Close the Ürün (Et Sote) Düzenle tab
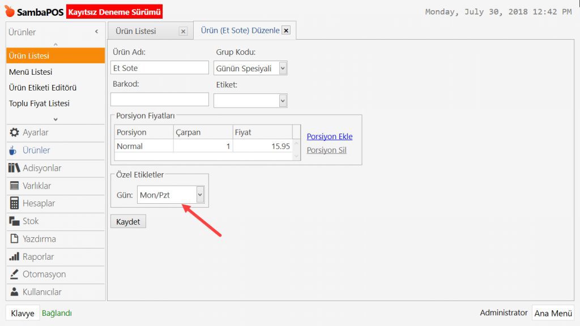This screenshot has width=580, height=326. [286, 31]
